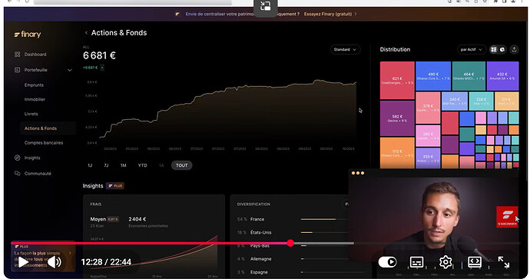Open Emprunts in the sidebar
The image size is (530, 279).
pyautogui.click(x=34, y=85)
